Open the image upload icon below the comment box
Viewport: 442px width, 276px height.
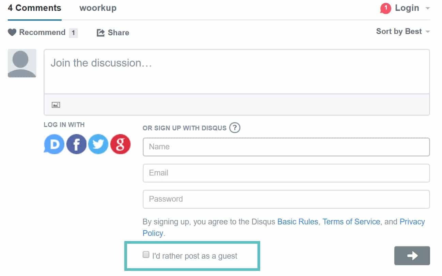[56, 105]
